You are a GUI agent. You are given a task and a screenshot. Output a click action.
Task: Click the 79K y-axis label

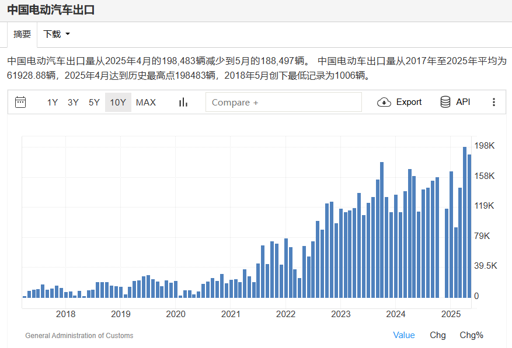point(482,236)
